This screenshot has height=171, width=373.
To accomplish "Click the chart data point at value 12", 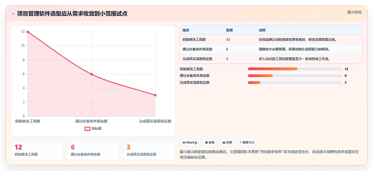I will point(28,32).
